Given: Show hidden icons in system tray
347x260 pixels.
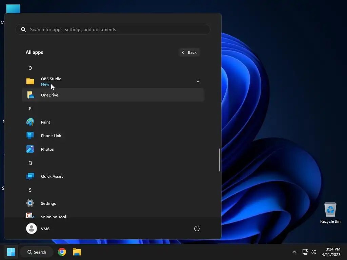Looking at the screenshot, I should (x=294, y=252).
